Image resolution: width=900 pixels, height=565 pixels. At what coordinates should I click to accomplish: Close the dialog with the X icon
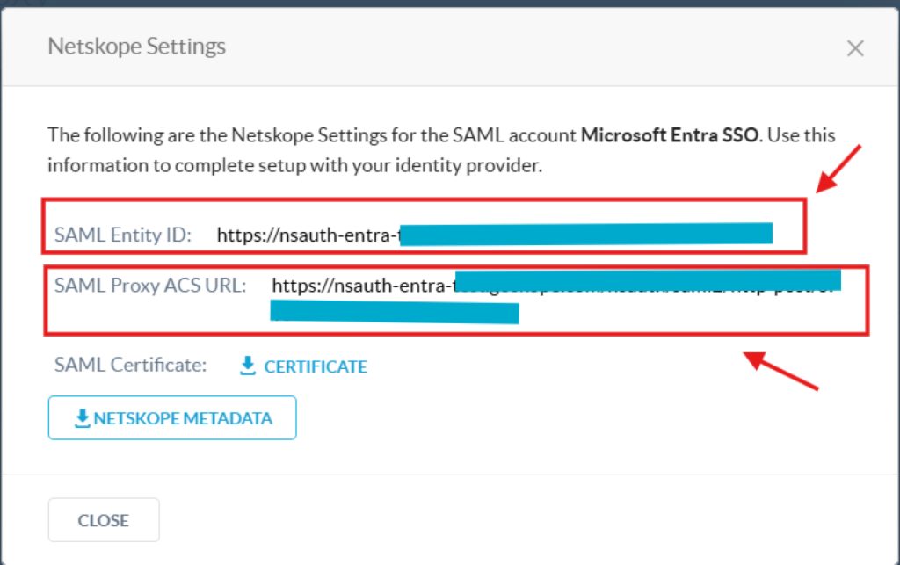click(855, 48)
